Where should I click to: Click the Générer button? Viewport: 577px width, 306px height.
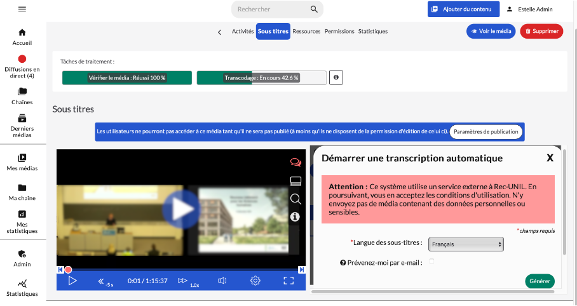(540, 281)
